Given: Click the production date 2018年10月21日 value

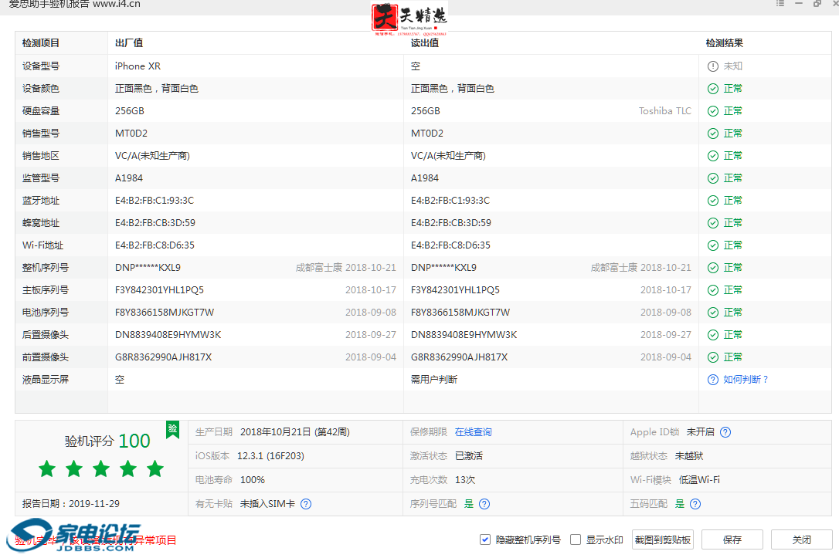Looking at the screenshot, I should click(x=295, y=432).
